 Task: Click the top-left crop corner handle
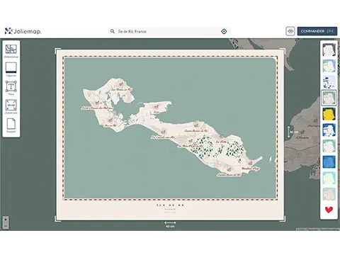tap(57, 51)
